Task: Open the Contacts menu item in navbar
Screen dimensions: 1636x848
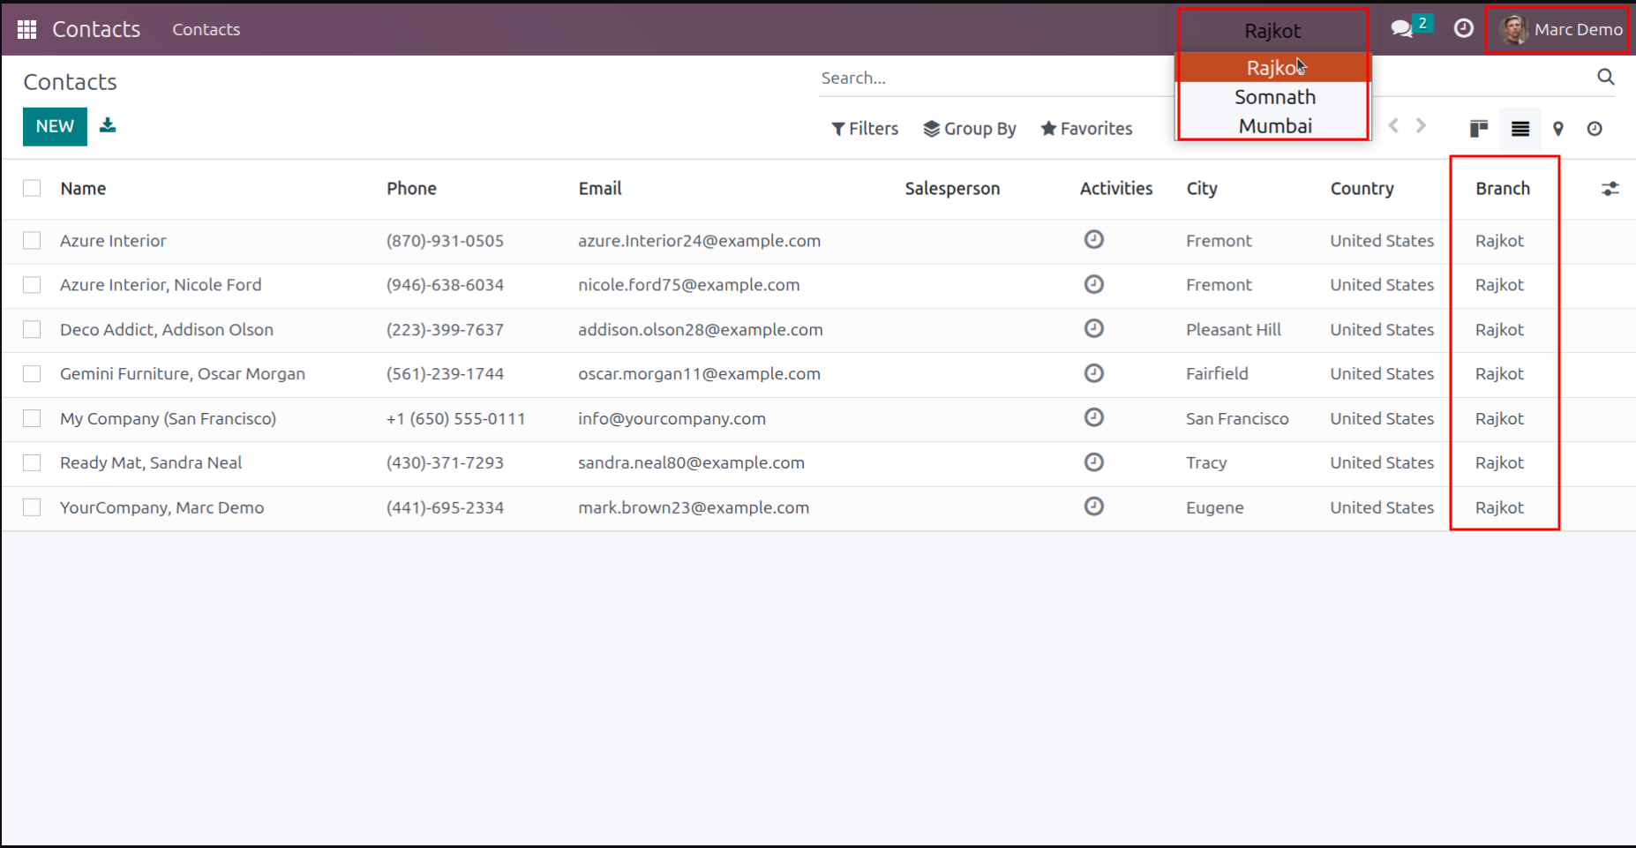Action: tap(206, 29)
